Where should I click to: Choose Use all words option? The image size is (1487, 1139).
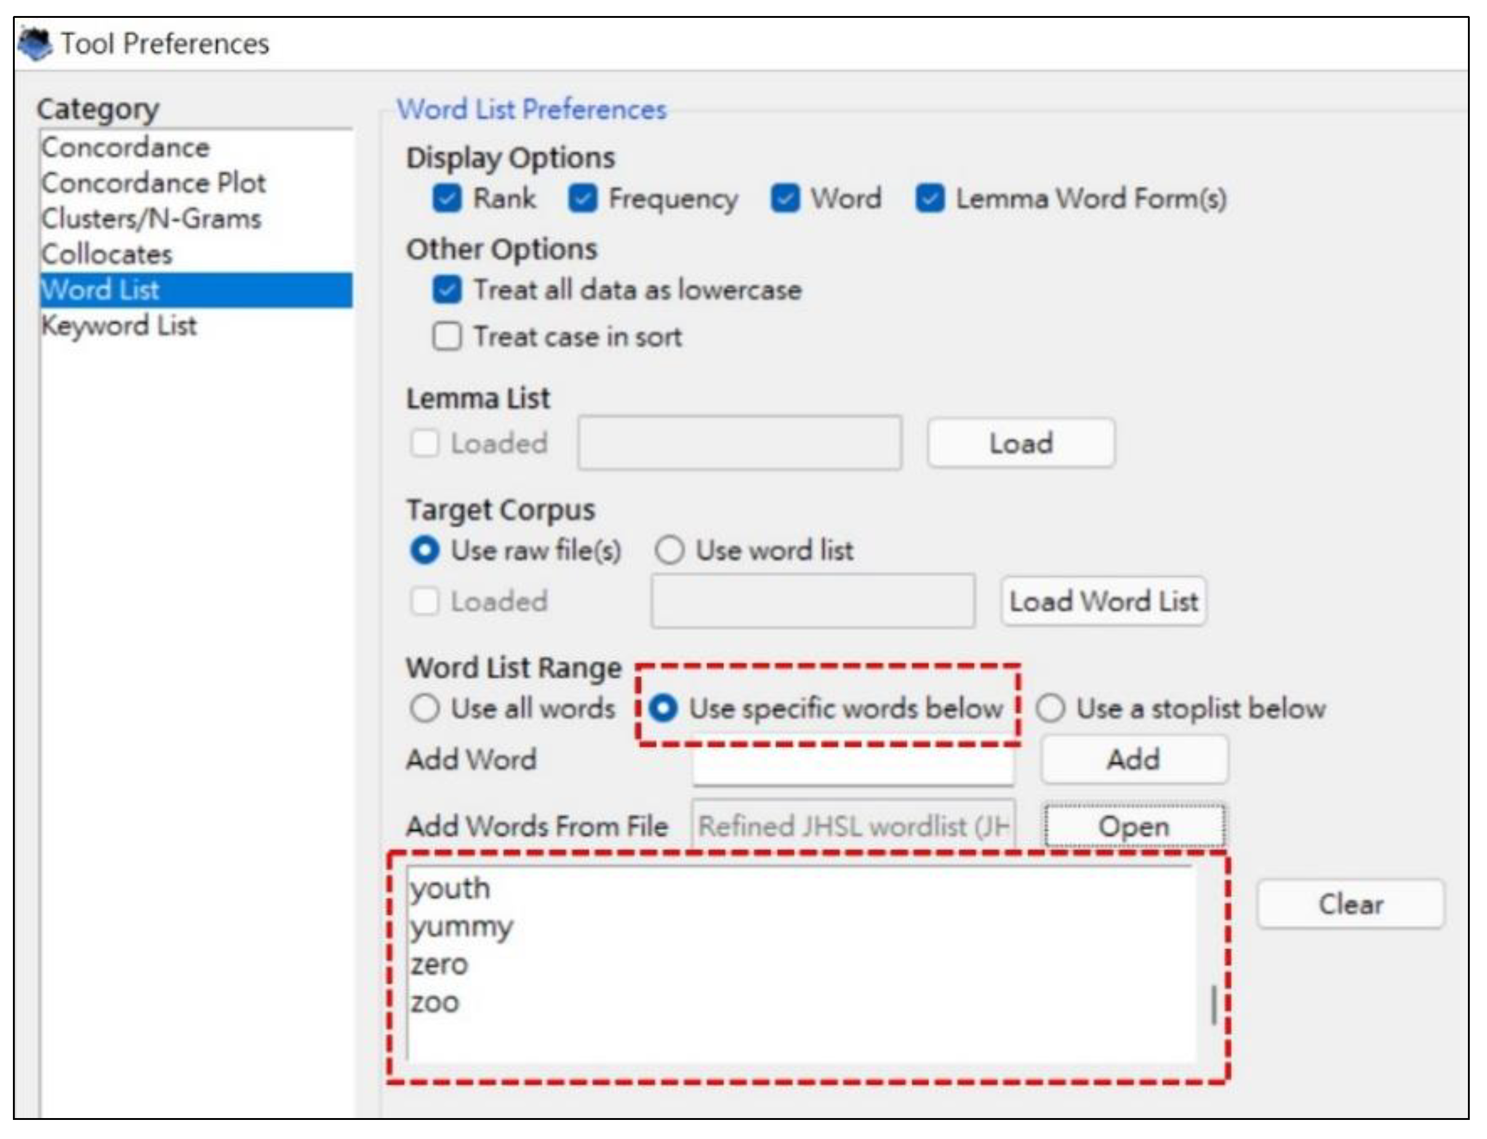(425, 709)
